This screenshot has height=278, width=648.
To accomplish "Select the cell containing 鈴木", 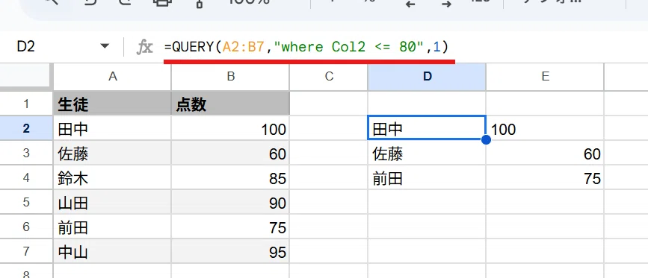I will tap(112, 177).
